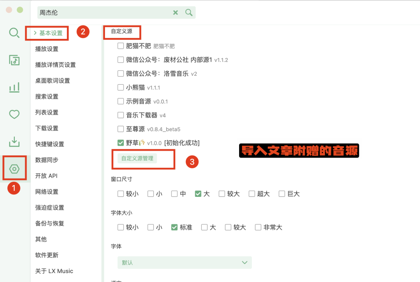Enable the 小熊猫 v1.1.1 source
Image resolution: width=420 pixels, height=282 pixels.
click(121, 88)
